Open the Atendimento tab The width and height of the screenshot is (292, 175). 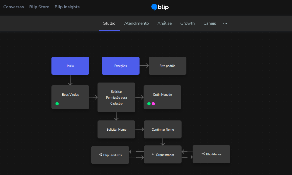click(x=136, y=23)
